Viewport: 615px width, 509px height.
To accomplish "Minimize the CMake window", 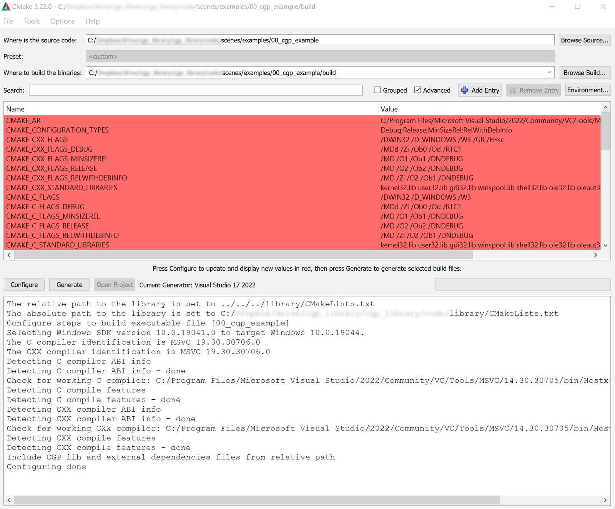I will [x=552, y=7].
